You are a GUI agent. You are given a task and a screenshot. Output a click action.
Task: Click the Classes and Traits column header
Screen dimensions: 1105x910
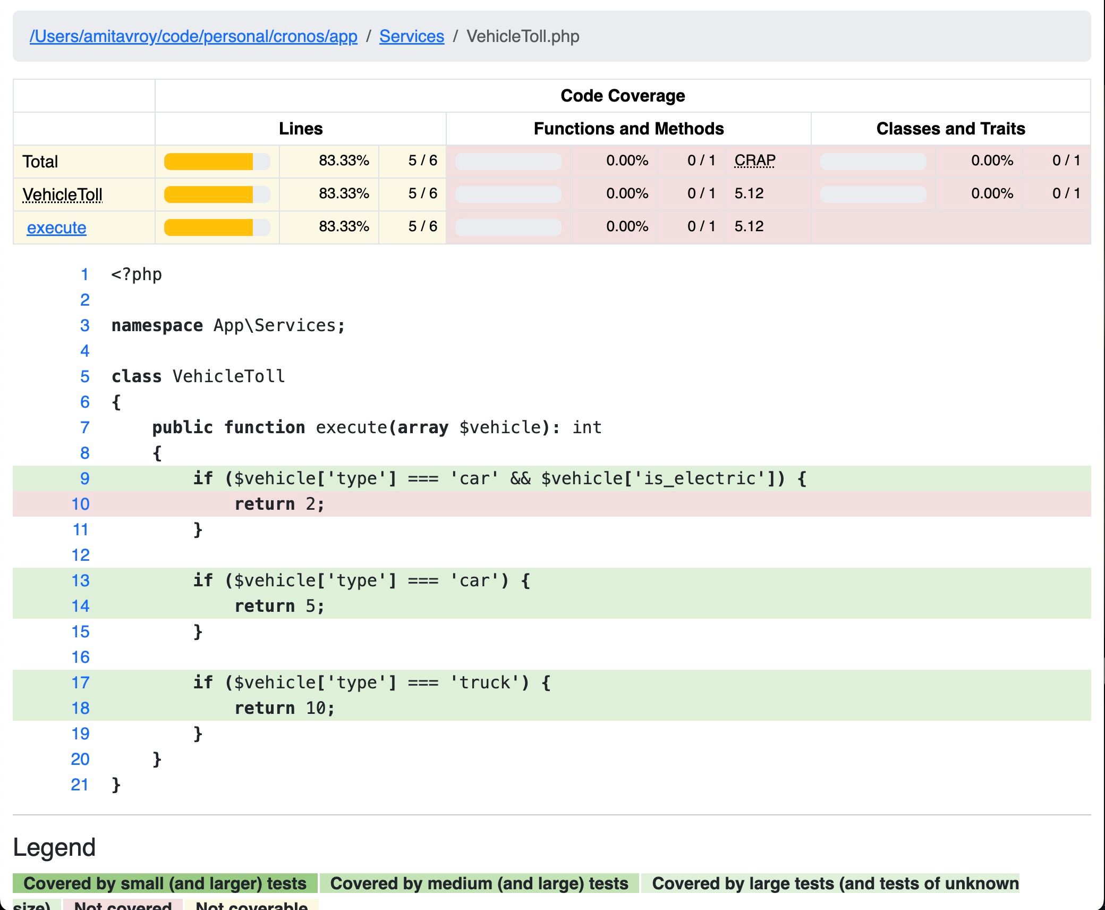(950, 129)
